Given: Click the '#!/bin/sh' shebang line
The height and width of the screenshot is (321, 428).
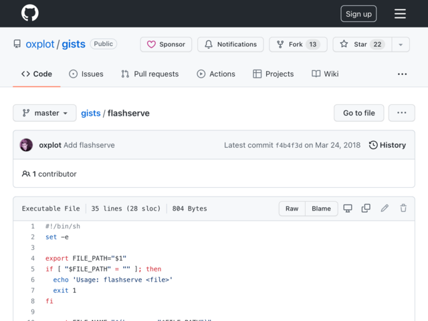Looking at the screenshot, I should pos(63,226).
